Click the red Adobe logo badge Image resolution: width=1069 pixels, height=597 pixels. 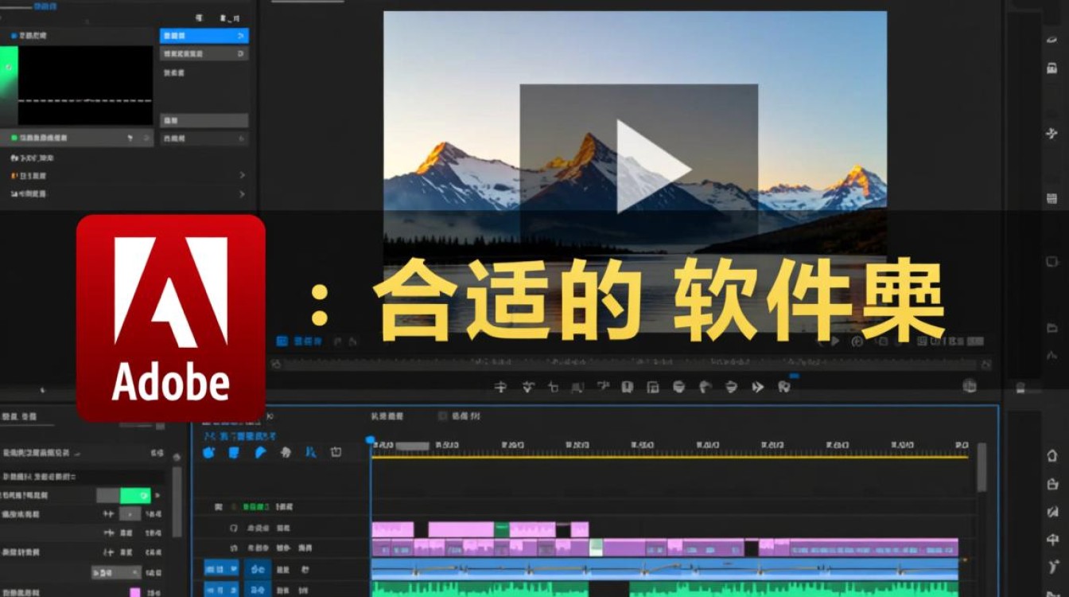click(171, 318)
